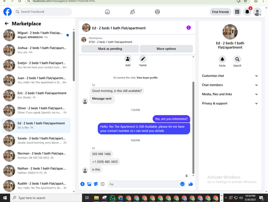Click the chat message area scrollbar

tap(193, 128)
